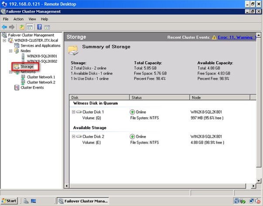
Task: Sort by the Disk column header
Action: [x=99, y=98]
